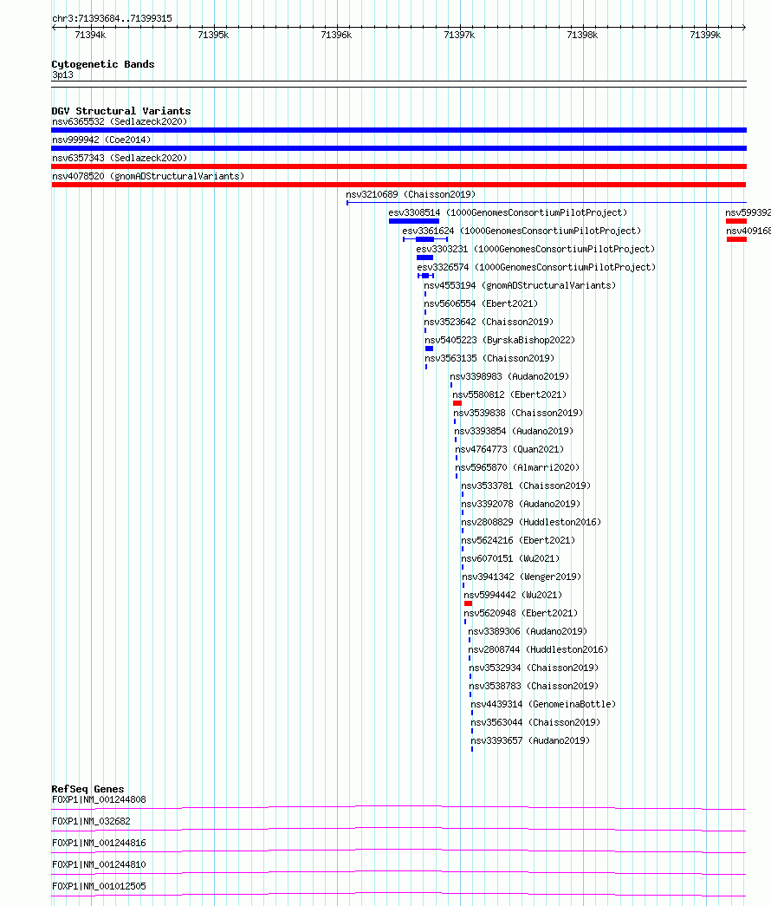Open FOXP1|NM_001244808 transcript

pyautogui.click(x=99, y=799)
